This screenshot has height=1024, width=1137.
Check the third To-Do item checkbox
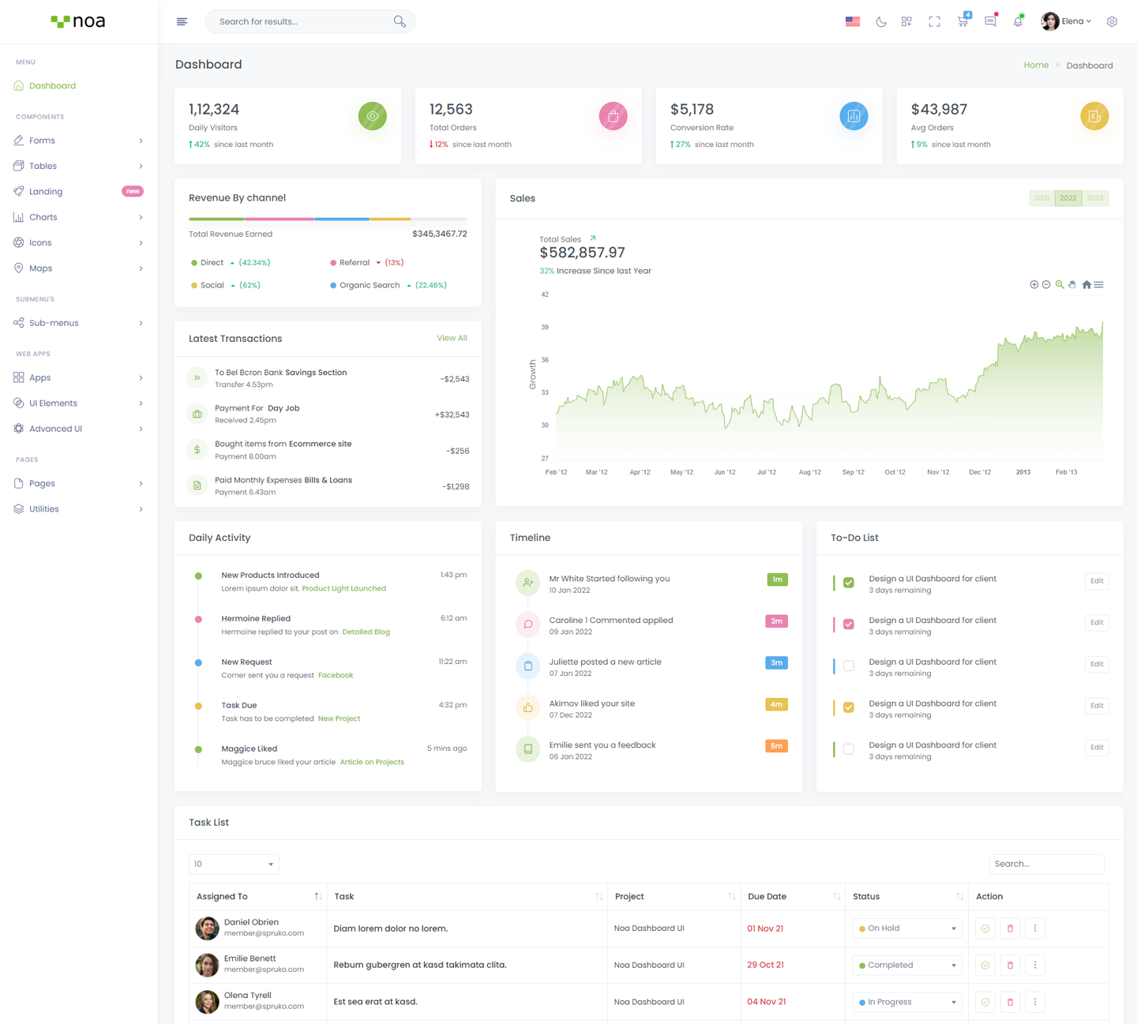849,666
